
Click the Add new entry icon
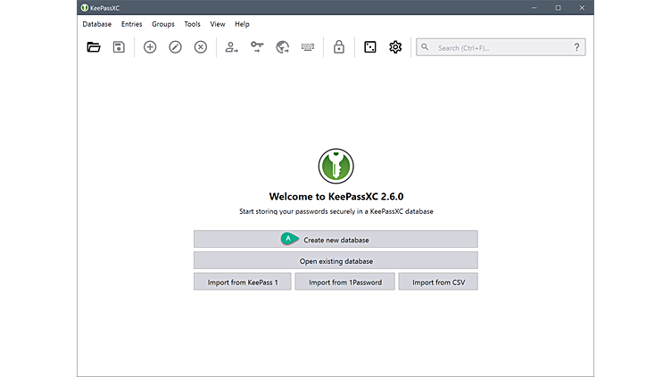pyautogui.click(x=150, y=47)
